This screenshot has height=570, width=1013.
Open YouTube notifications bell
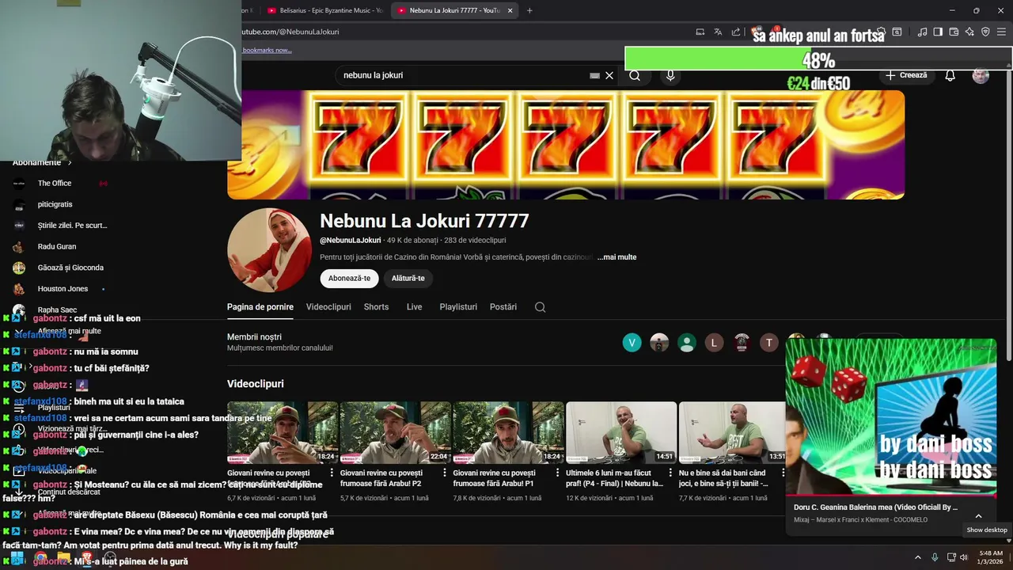tap(950, 75)
